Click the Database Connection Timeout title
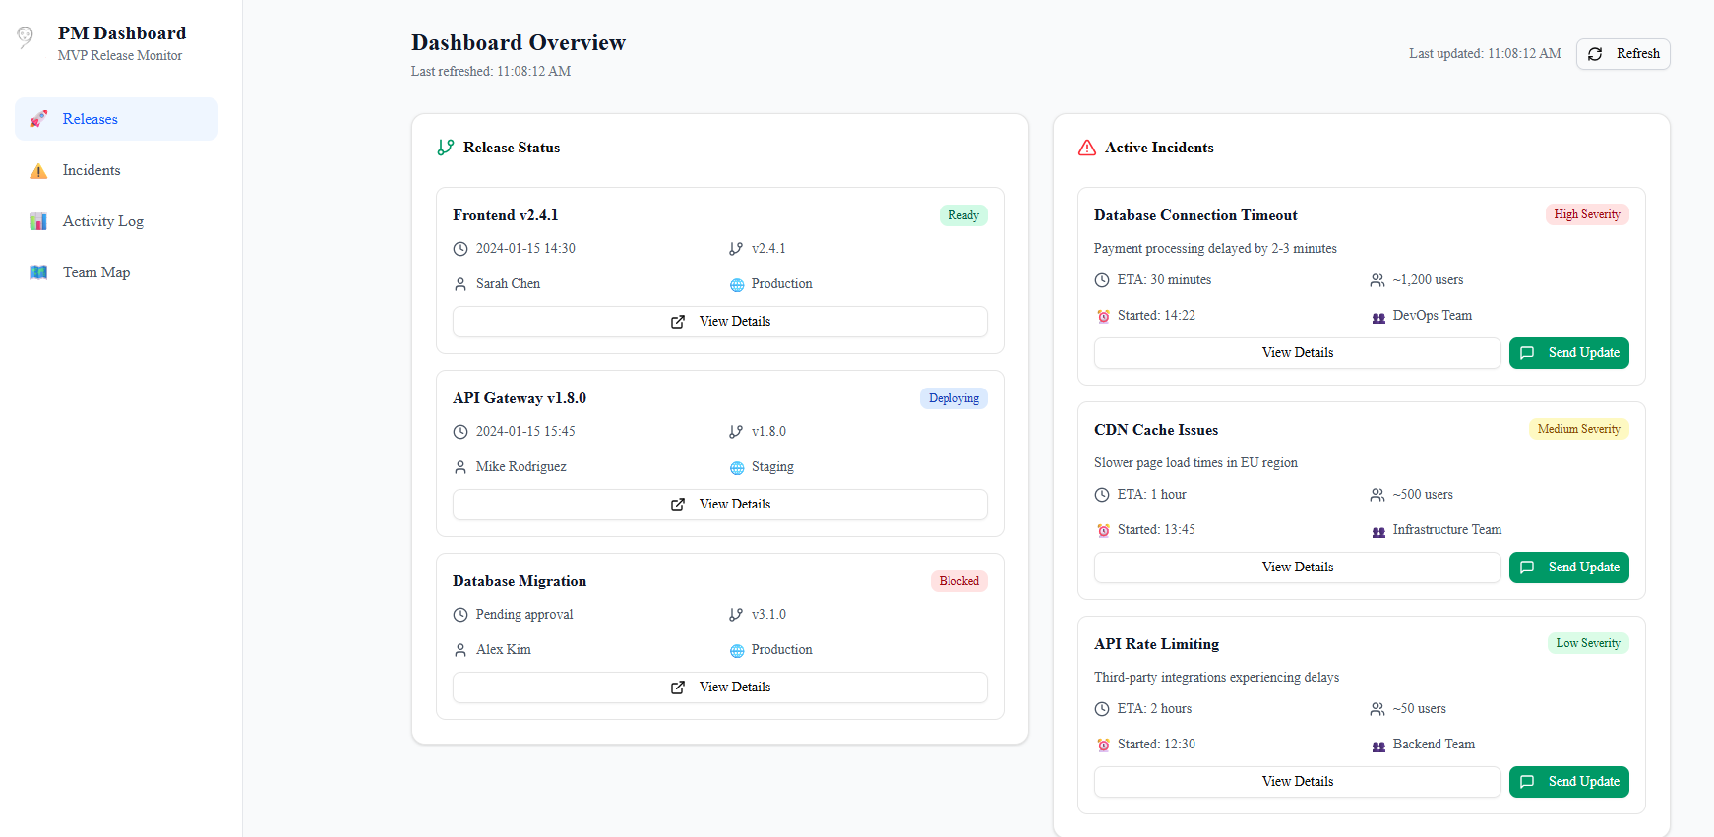Viewport: 1714px width, 837px height. (x=1195, y=215)
